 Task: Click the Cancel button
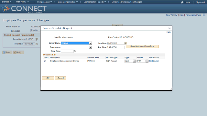coord(60,78)
